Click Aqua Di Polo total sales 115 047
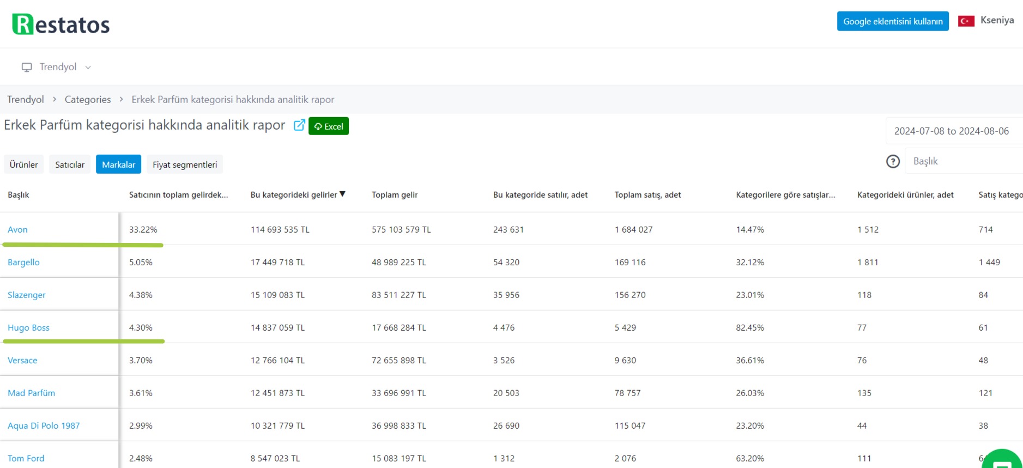 click(x=630, y=426)
